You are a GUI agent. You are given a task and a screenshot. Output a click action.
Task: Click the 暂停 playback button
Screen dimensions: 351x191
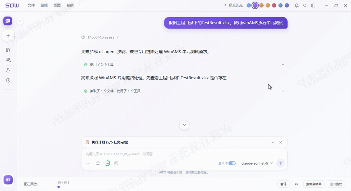283,184
